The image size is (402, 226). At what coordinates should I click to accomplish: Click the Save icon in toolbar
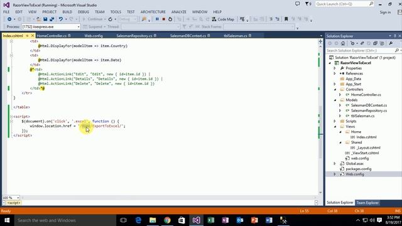(x=45, y=19)
